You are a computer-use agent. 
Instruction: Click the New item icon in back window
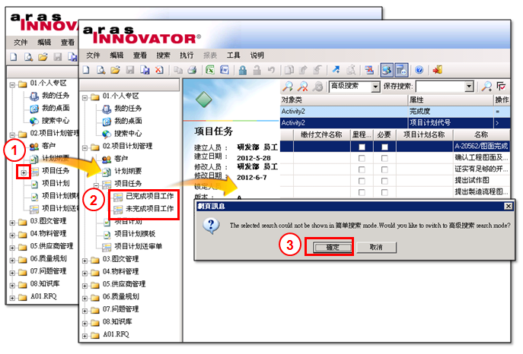tap(14, 57)
